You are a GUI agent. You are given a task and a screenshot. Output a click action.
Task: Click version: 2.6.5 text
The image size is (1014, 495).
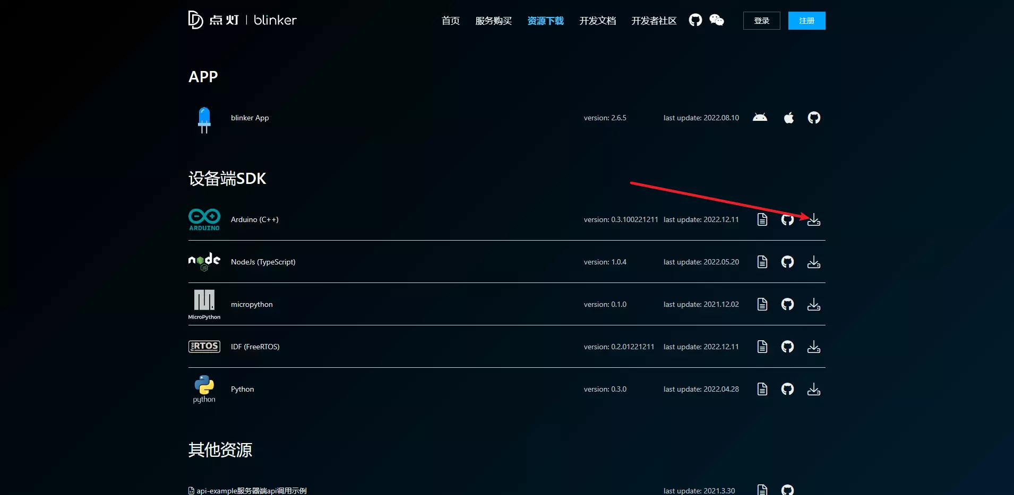point(605,118)
